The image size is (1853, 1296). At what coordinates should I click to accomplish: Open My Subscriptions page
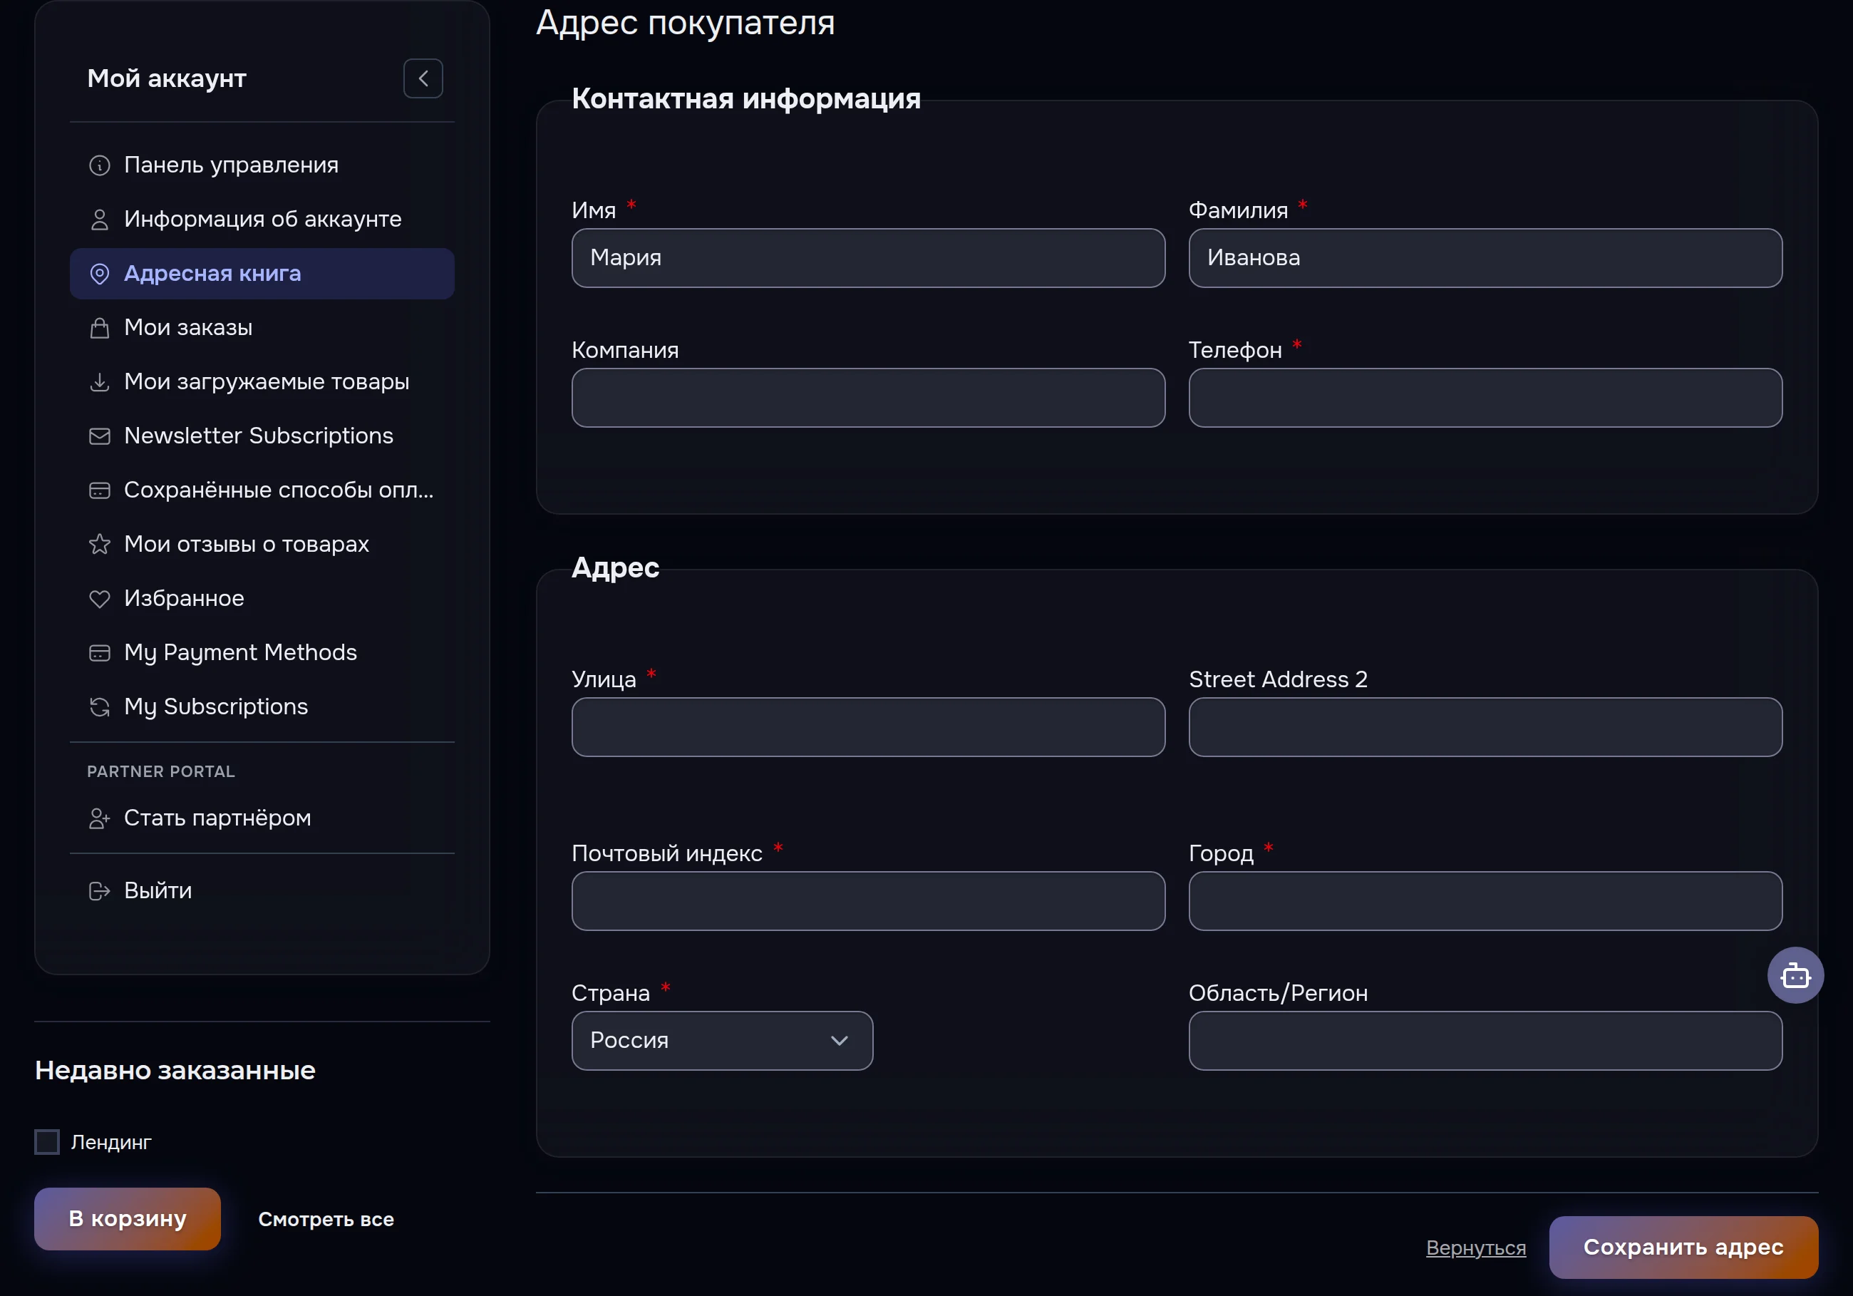click(262, 706)
